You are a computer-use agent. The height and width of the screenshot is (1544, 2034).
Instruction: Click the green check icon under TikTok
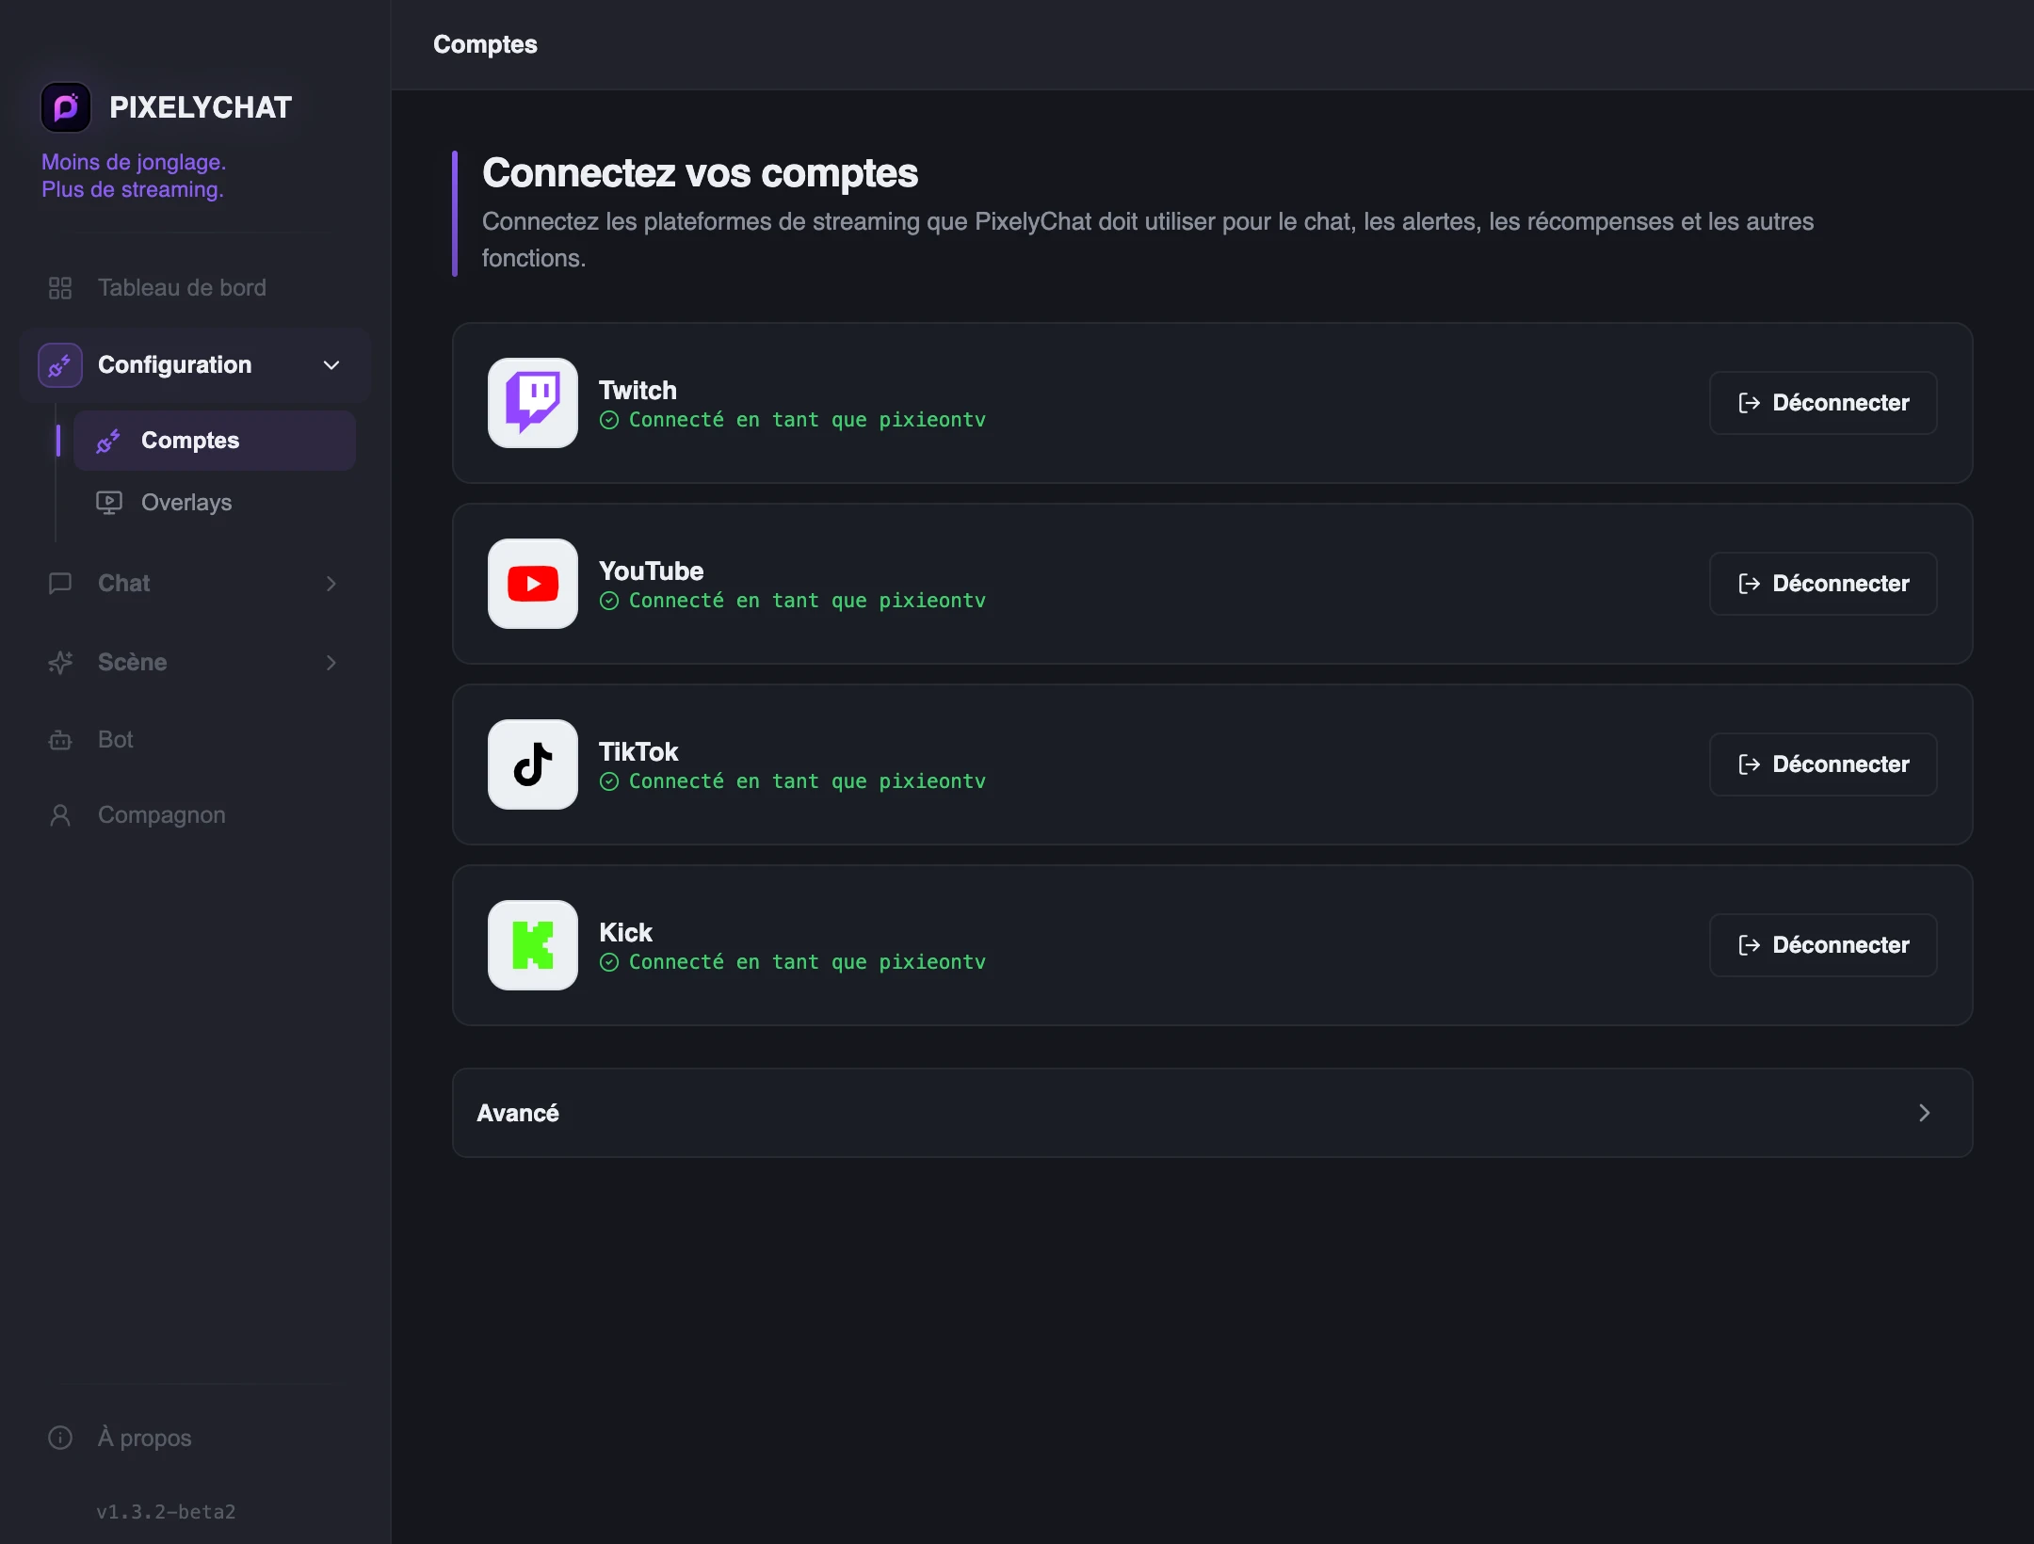tap(609, 781)
